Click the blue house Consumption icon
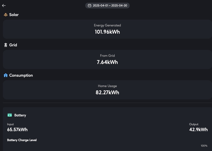 [6, 75]
